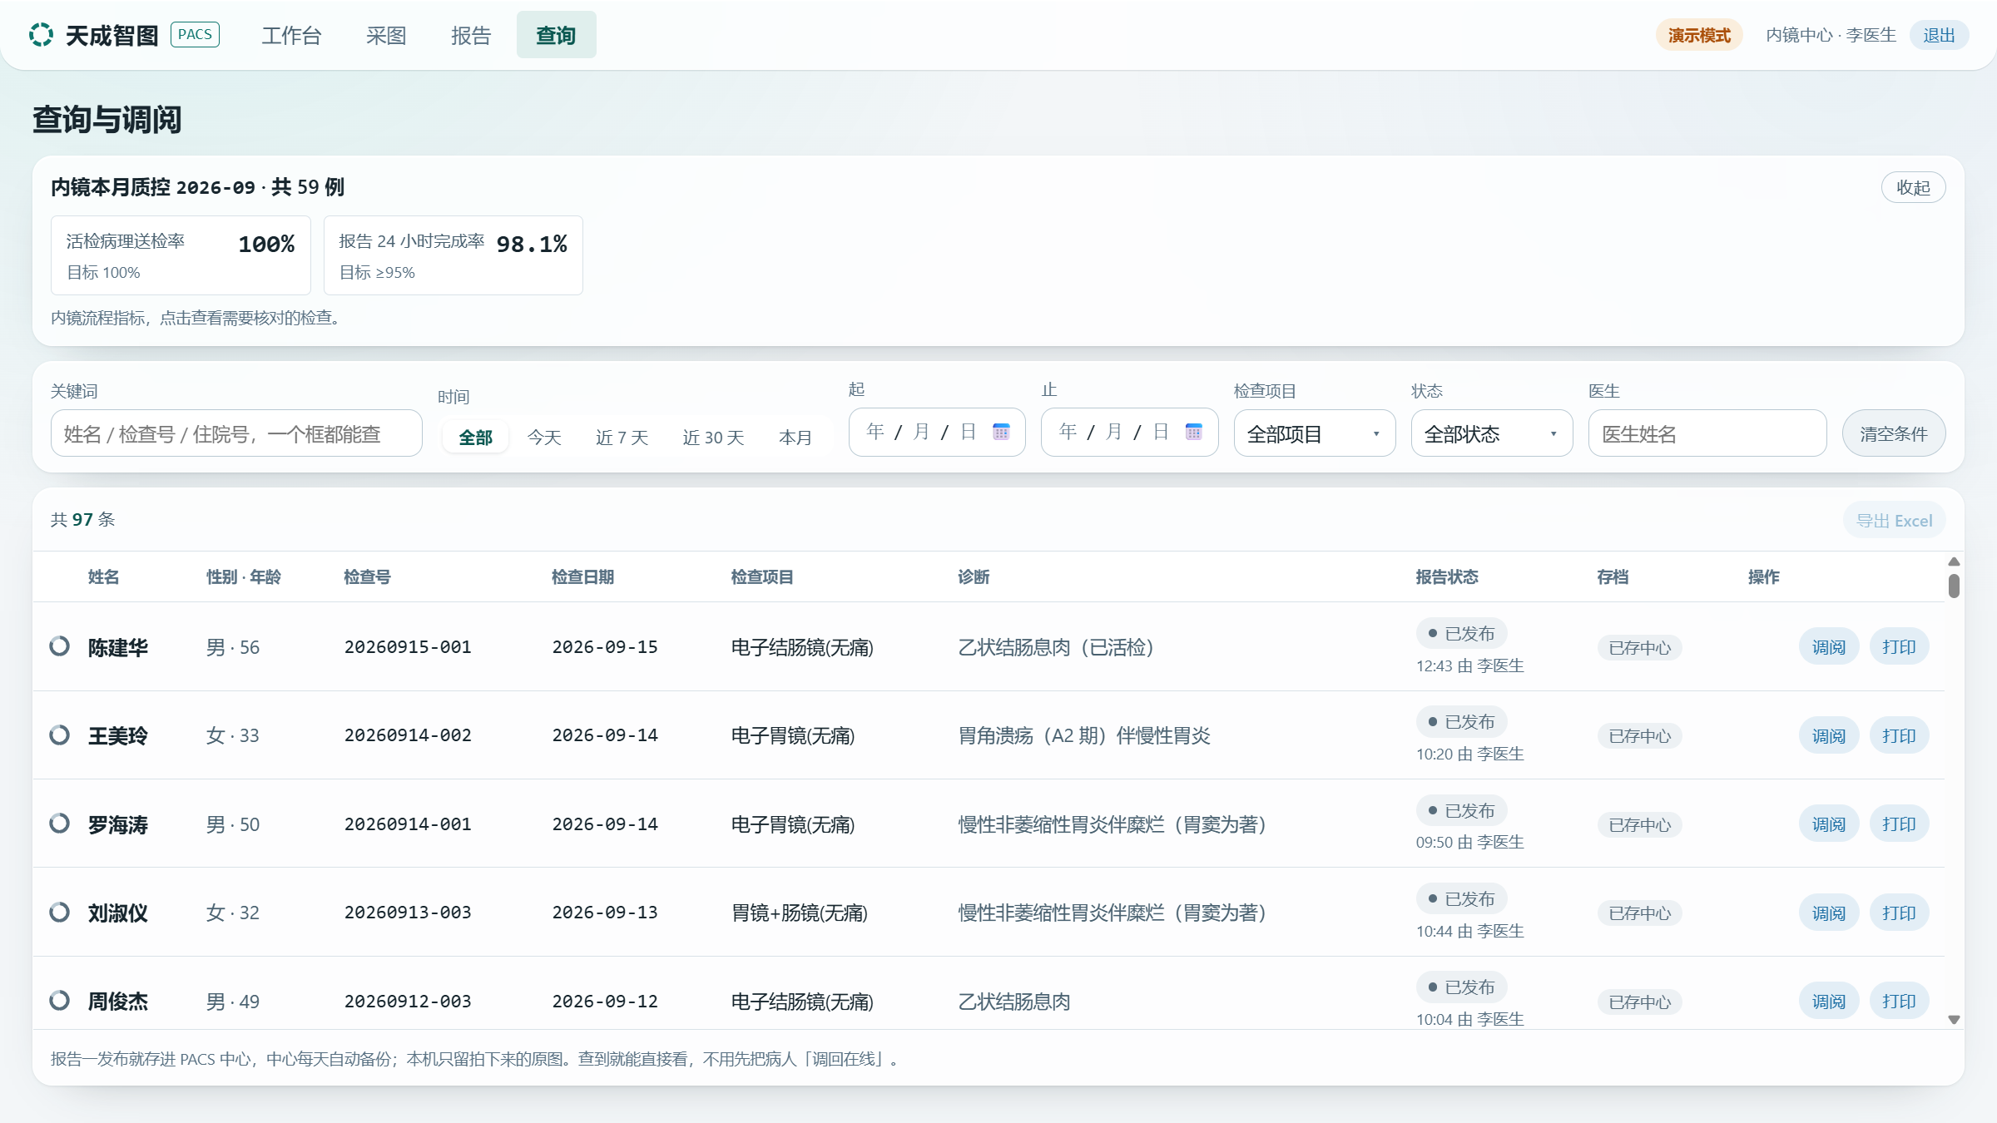Click 调阅 for 王美玲
Screen dimensions: 1997x1123
click(x=1828, y=735)
